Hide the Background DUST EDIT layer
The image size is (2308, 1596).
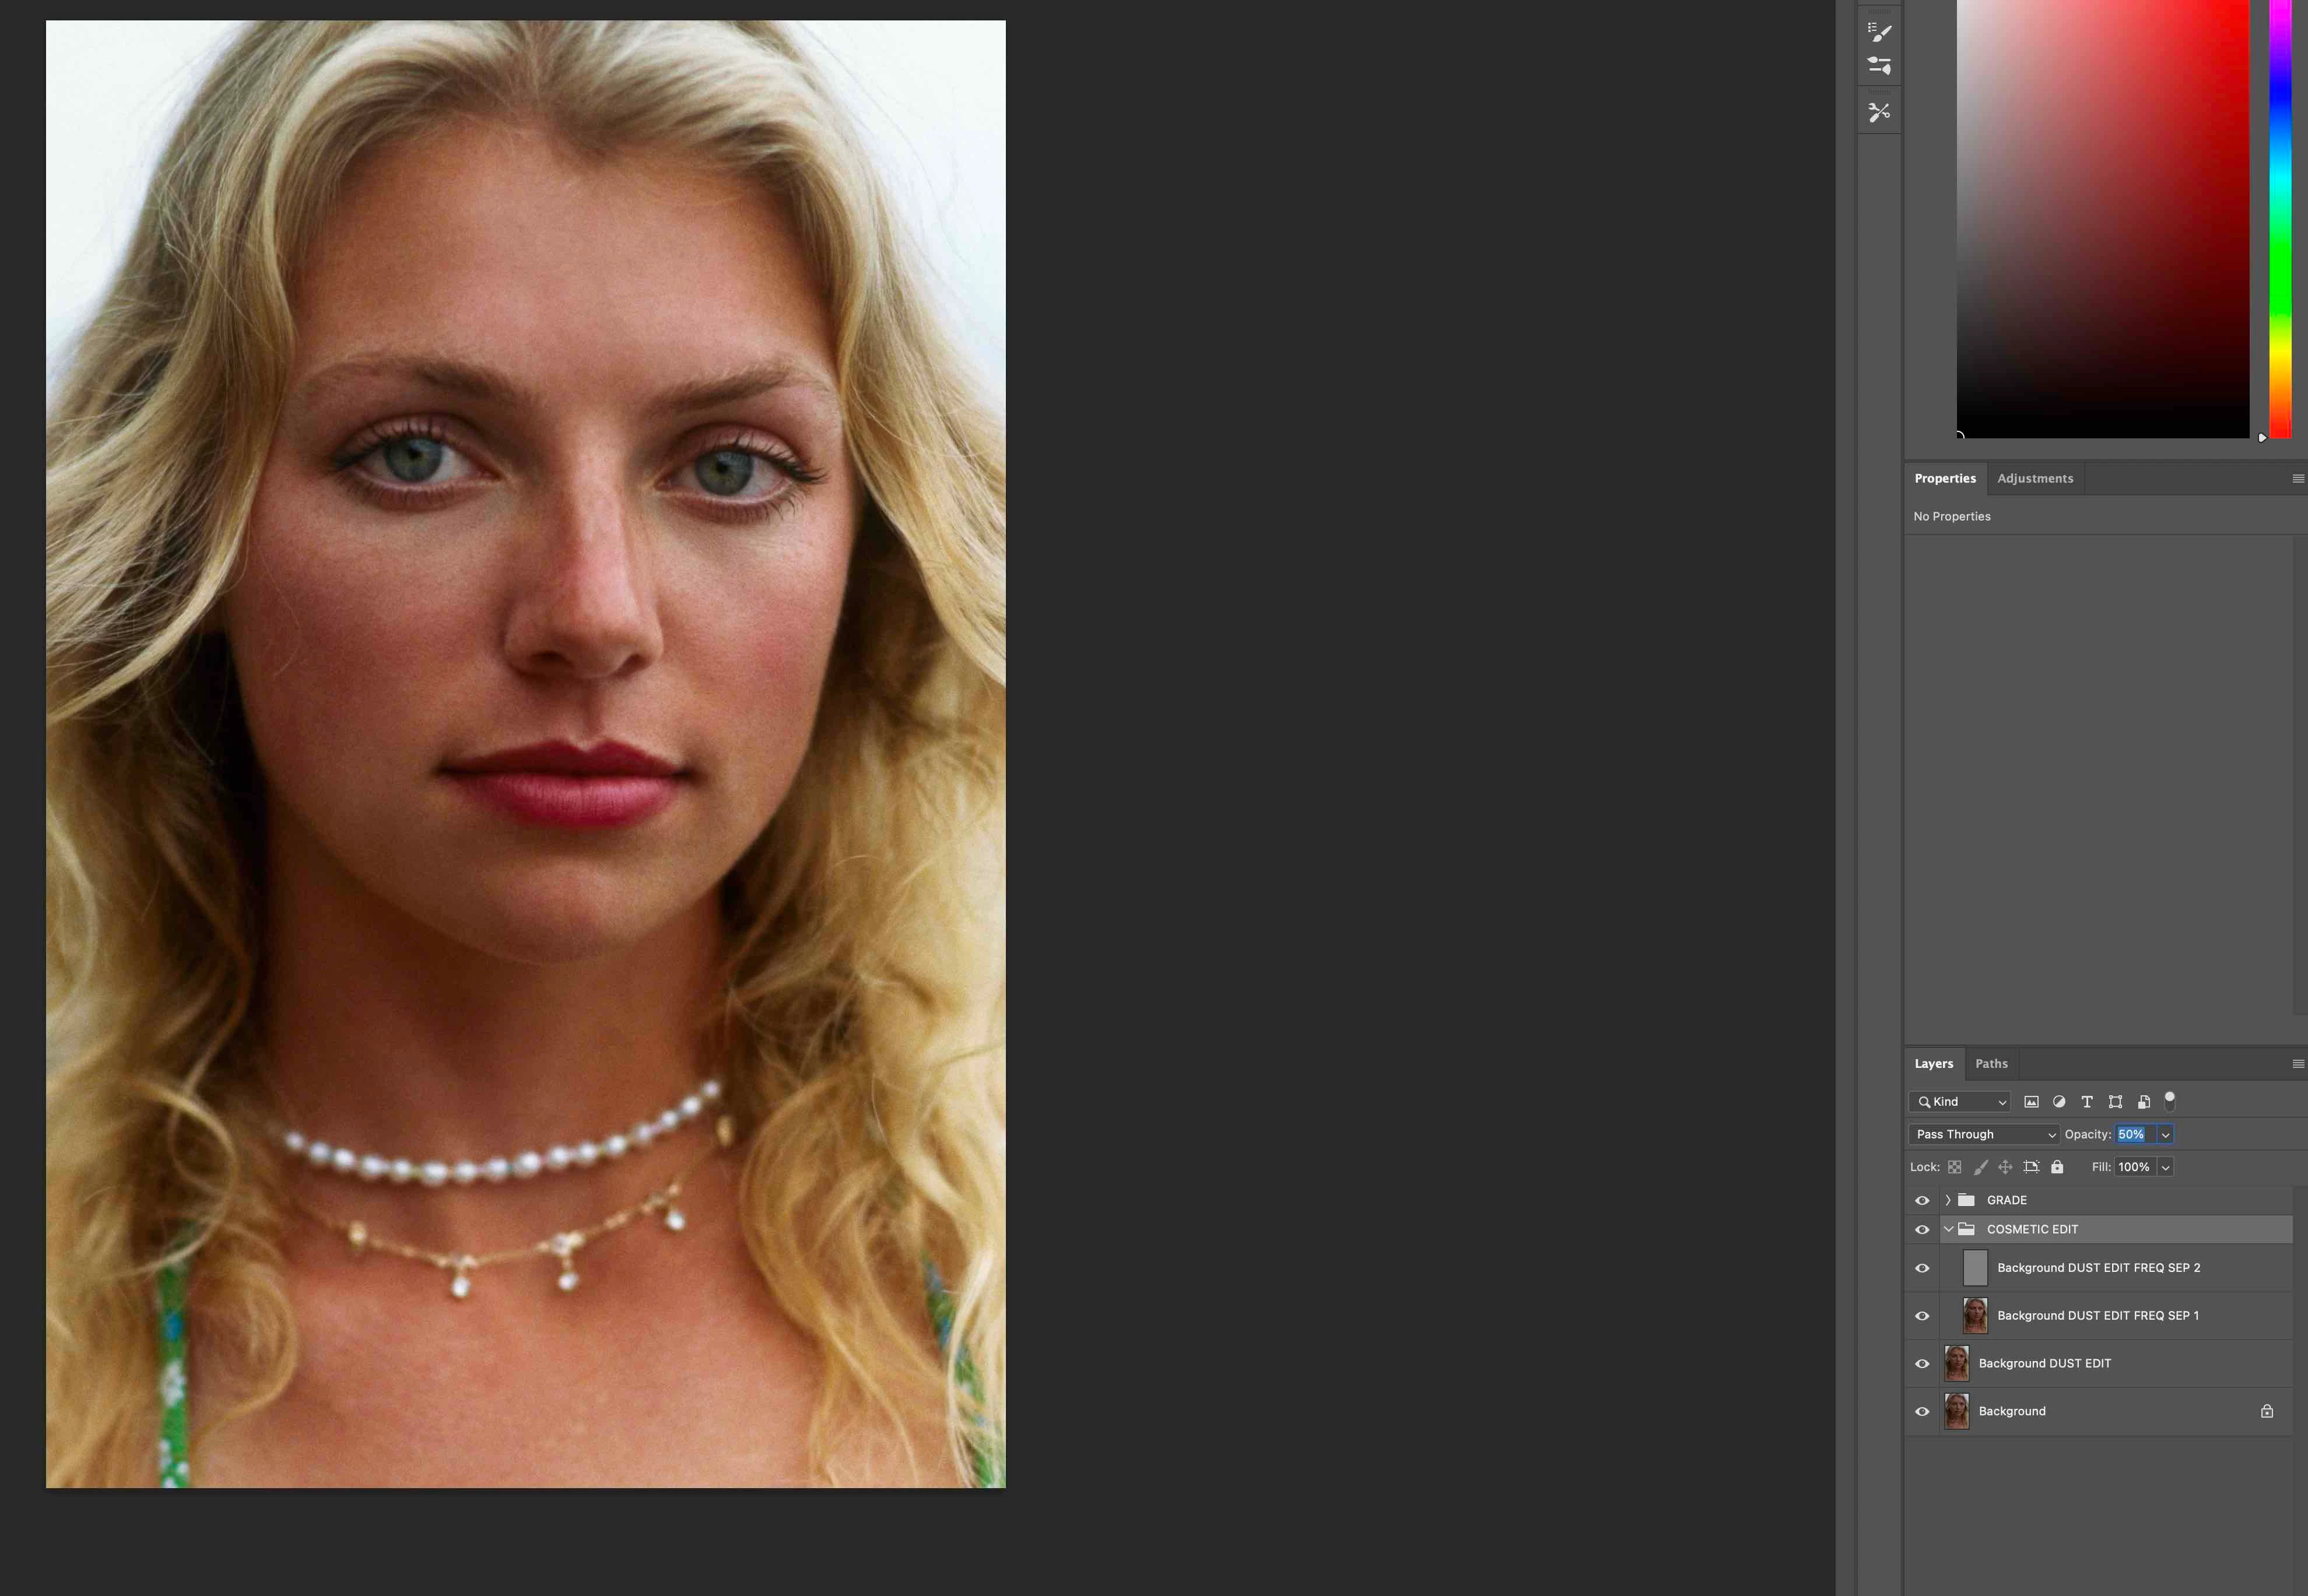pyautogui.click(x=1922, y=1364)
